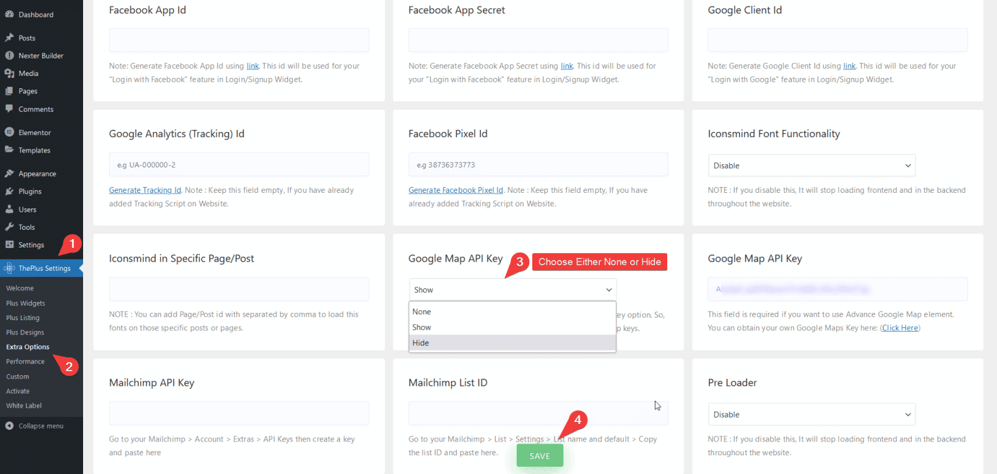Click the green SAVE button

pos(539,455)
